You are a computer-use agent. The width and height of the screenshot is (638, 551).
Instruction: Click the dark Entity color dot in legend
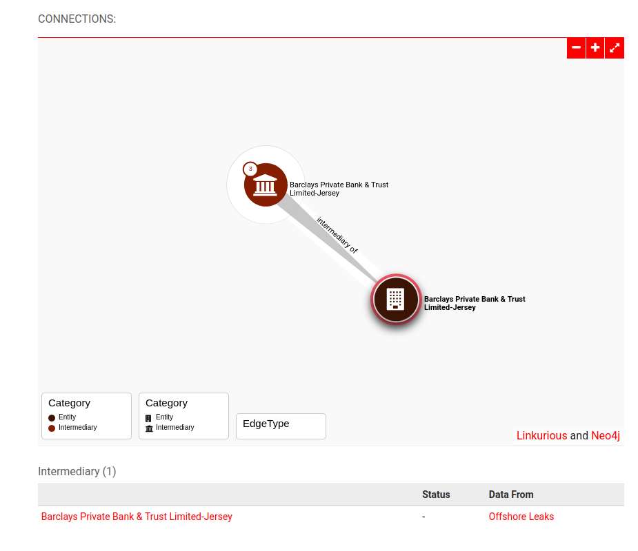tap(52, 418)
